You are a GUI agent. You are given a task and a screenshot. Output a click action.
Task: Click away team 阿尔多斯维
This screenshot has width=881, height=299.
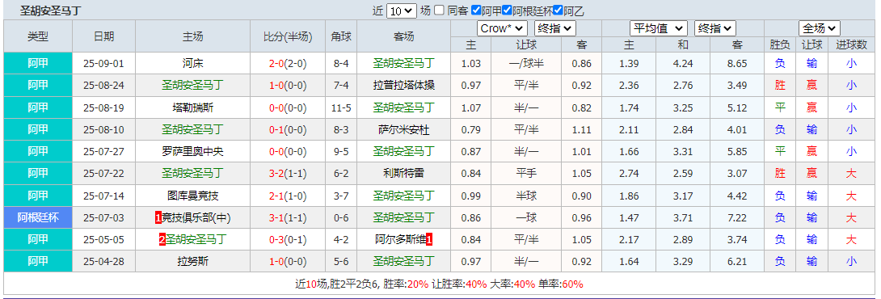click(x=399, y=240)
